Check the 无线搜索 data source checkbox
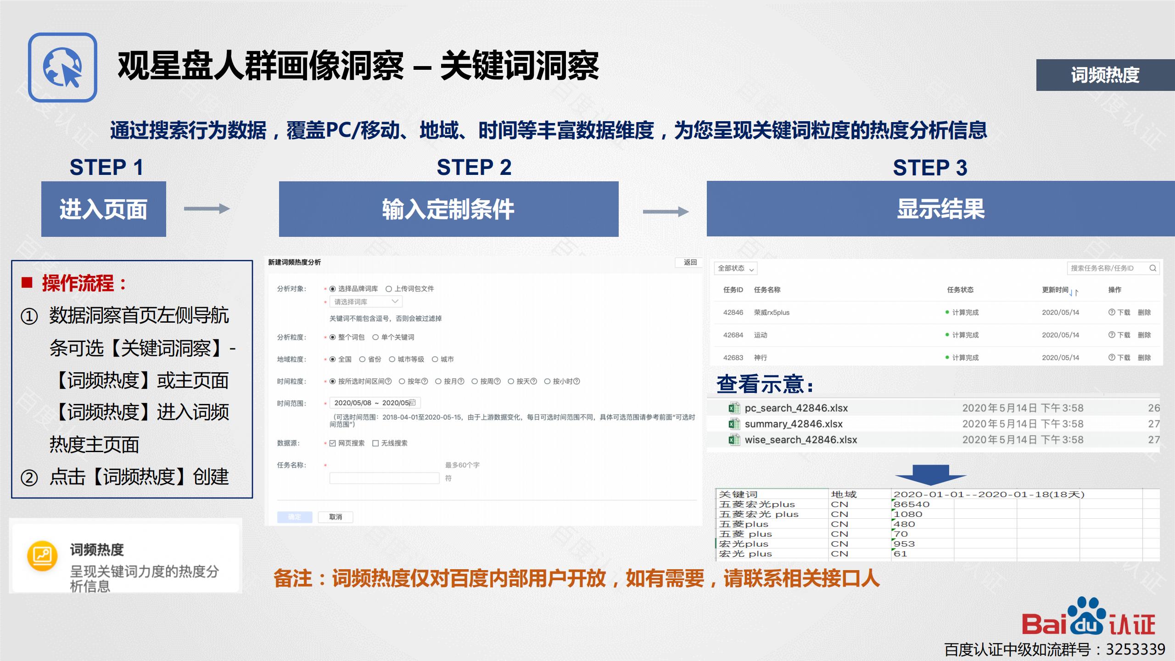Image resolution: width=1175 pixels, height=661 pixels. pyautogui.click(x=375, y=443)
